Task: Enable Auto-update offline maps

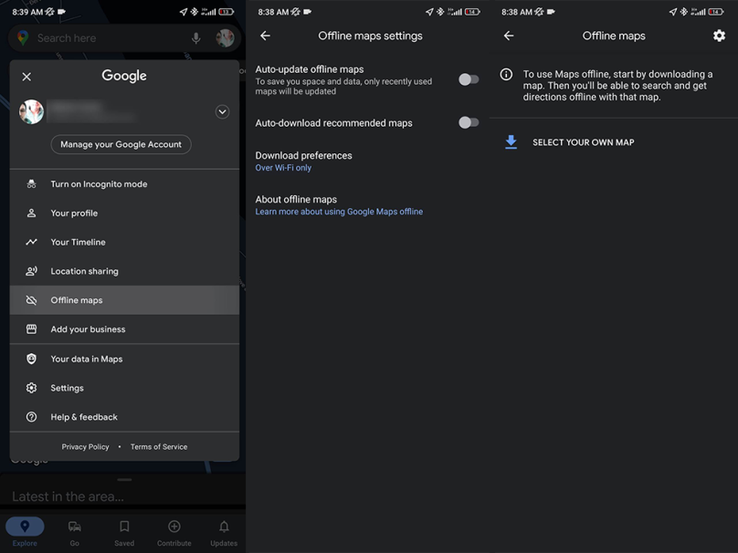Action: (469, 79)
